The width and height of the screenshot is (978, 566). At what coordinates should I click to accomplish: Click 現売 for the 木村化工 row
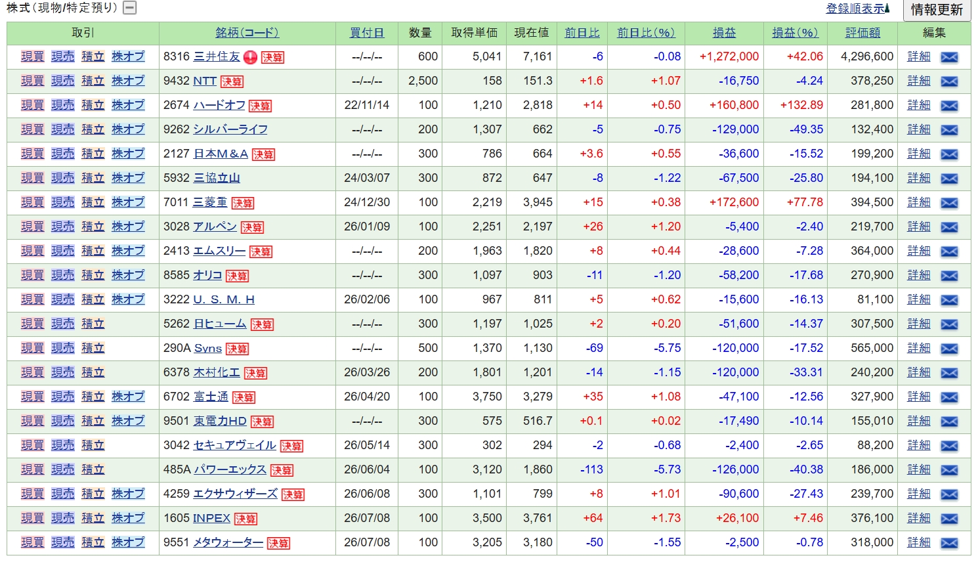click(63, 372)
